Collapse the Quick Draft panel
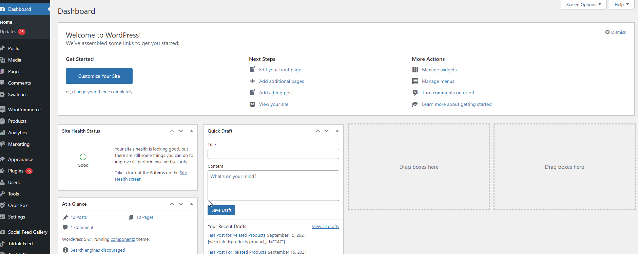 coord(337,131)
